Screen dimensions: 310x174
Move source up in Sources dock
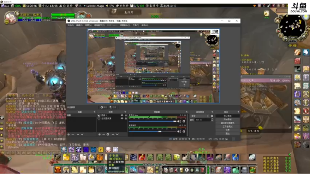pos(113,134)
